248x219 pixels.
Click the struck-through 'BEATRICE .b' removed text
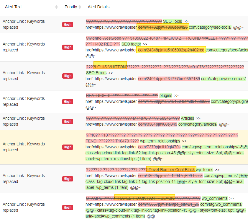pos(98,95)
